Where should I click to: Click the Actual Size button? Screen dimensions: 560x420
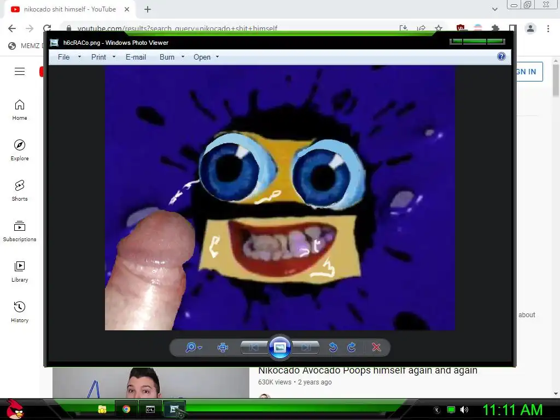point(223,347)
